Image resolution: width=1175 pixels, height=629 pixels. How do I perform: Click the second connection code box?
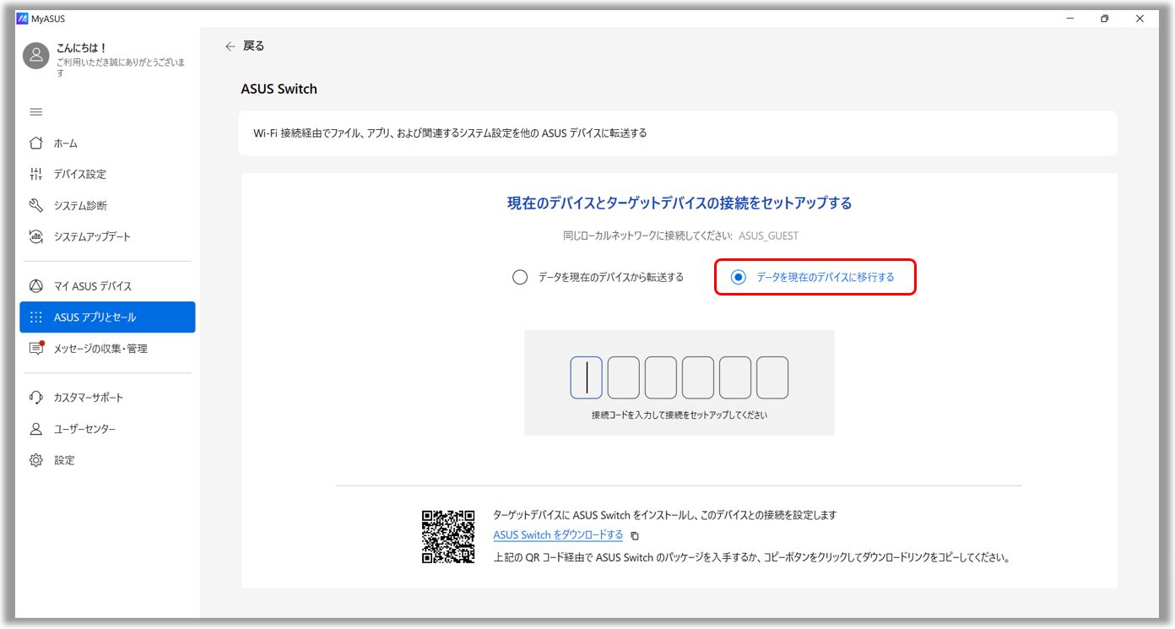[624, 377]
